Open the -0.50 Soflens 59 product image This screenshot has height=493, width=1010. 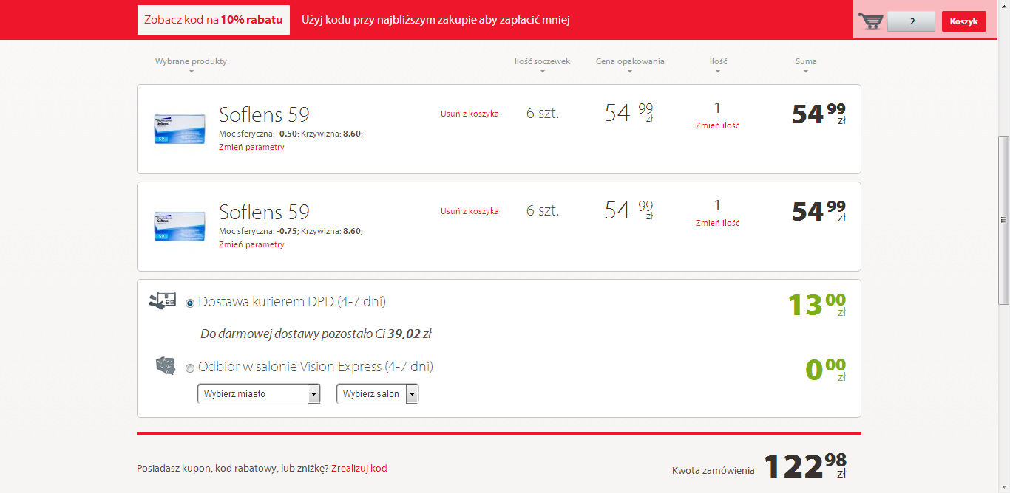[x=180, y=129]
